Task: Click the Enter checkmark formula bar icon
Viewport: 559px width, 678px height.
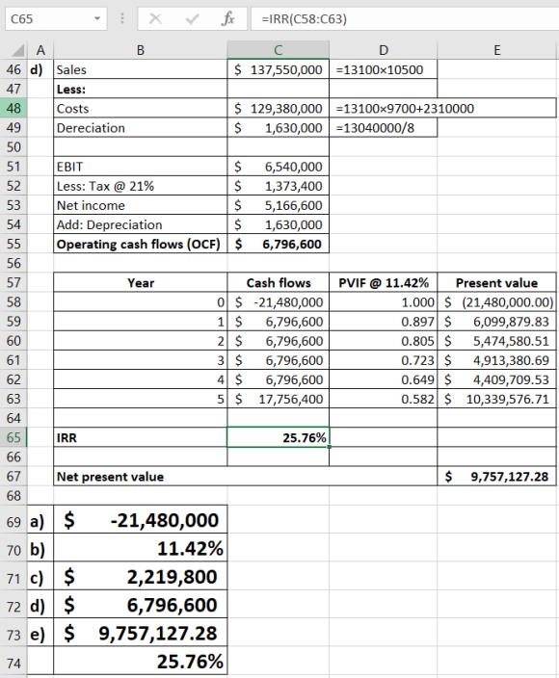Action: point(192,19)
